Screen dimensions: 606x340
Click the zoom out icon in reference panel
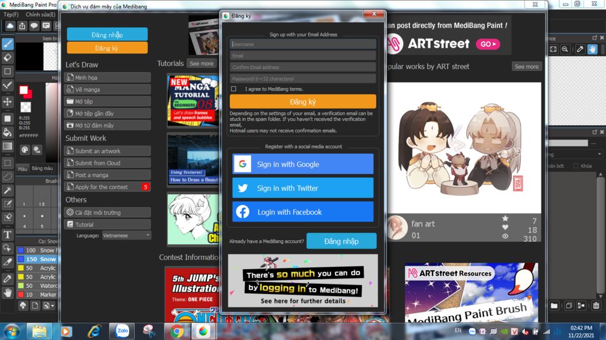[x=565, y=50]
